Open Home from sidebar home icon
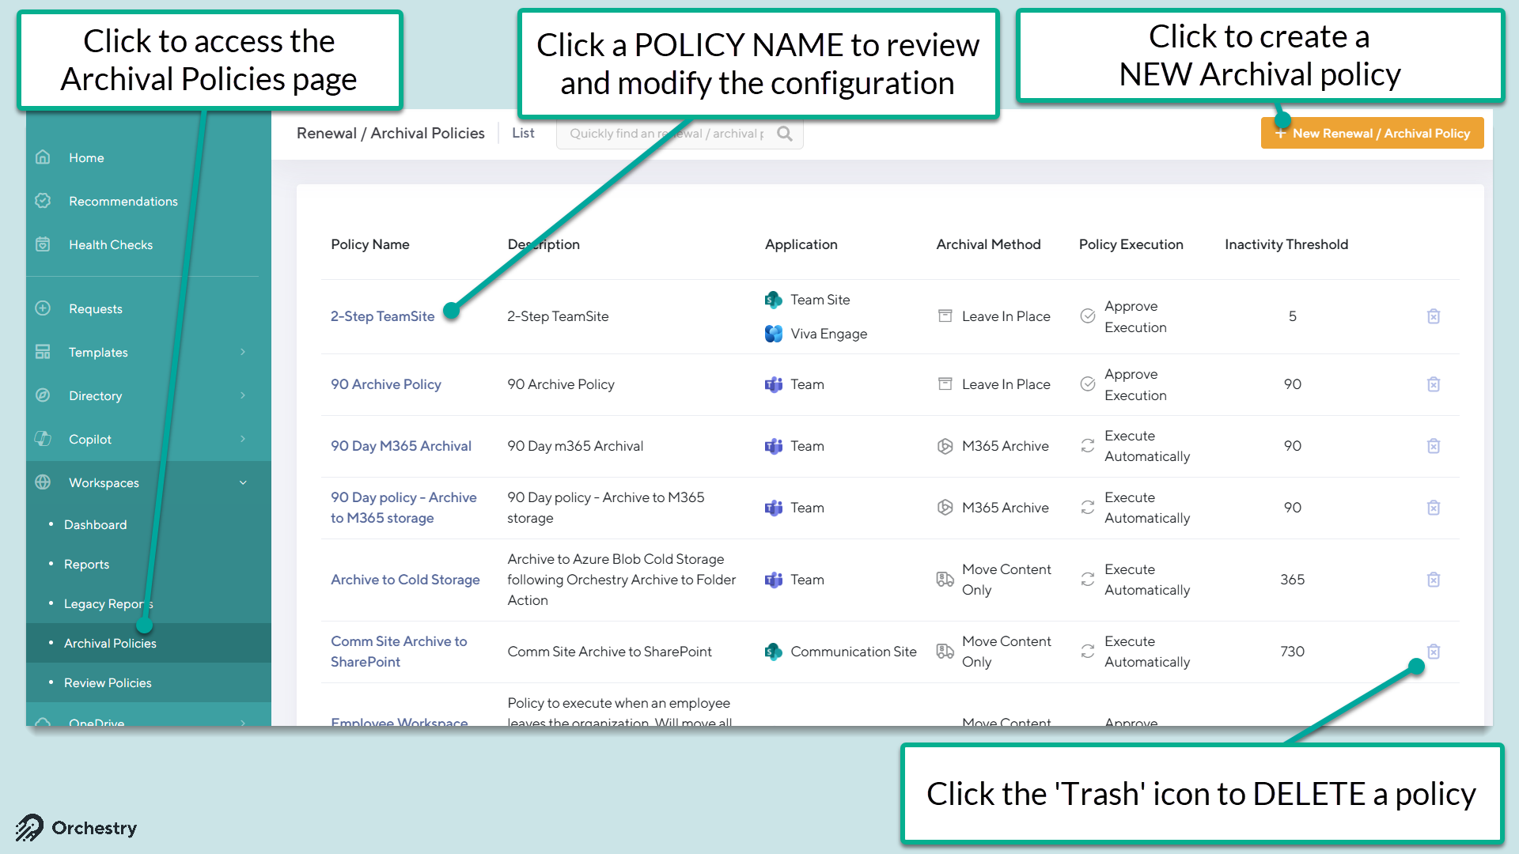The height and width of the screenshot is (854, 1519). (44, 157)
